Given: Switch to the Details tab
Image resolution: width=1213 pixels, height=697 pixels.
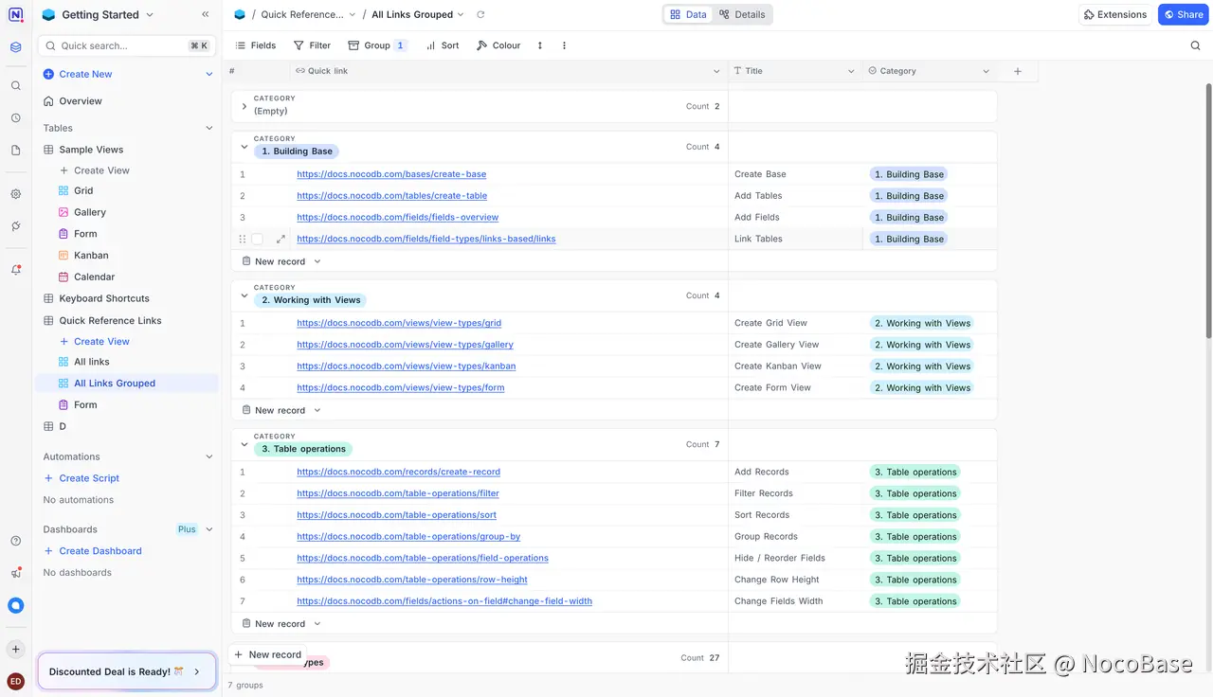Looking at the screenshot, I should [742, 14].
